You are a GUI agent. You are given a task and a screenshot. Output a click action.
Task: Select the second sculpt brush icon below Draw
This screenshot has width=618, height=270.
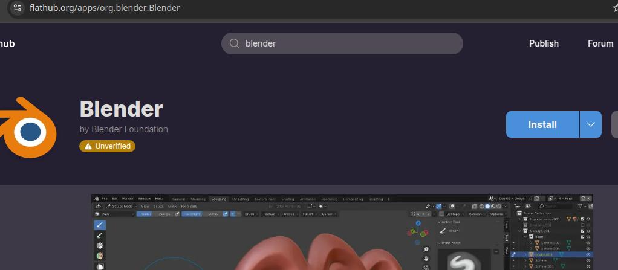coord(99,236)
